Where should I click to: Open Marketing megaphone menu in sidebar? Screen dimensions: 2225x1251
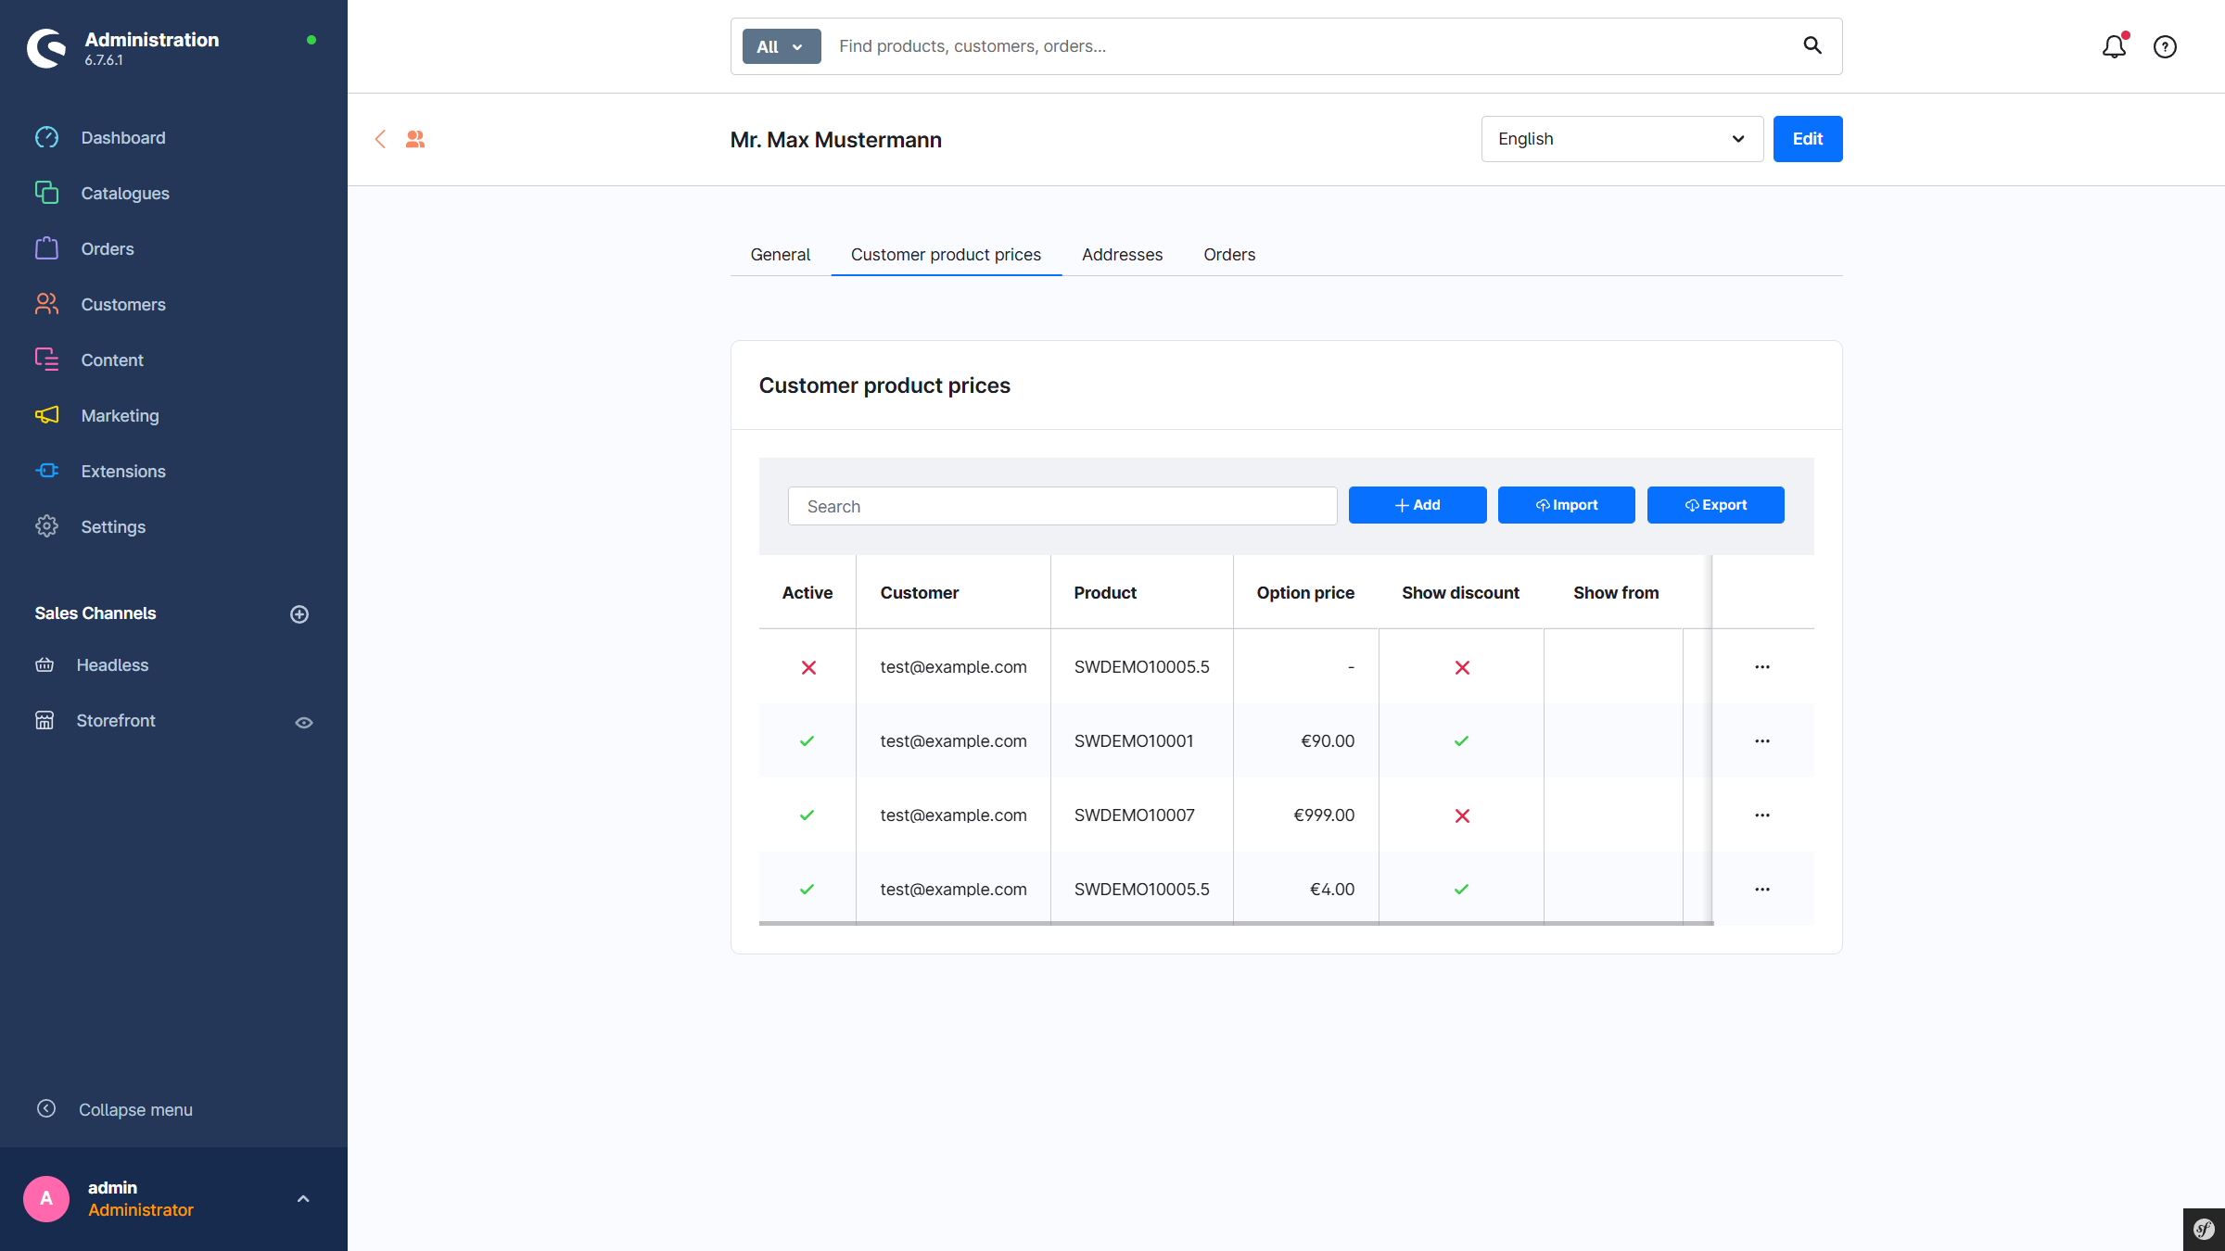coord(120,415)
